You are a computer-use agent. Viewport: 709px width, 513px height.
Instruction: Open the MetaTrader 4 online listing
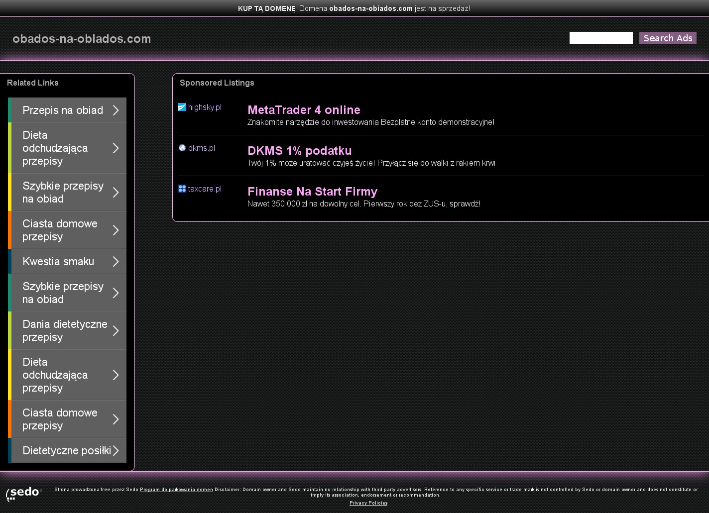pyautogui.click(x=304, y=110)
